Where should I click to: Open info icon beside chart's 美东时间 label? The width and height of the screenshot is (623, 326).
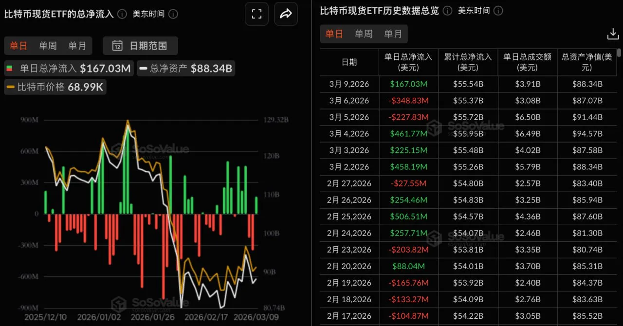coord(173,14)
